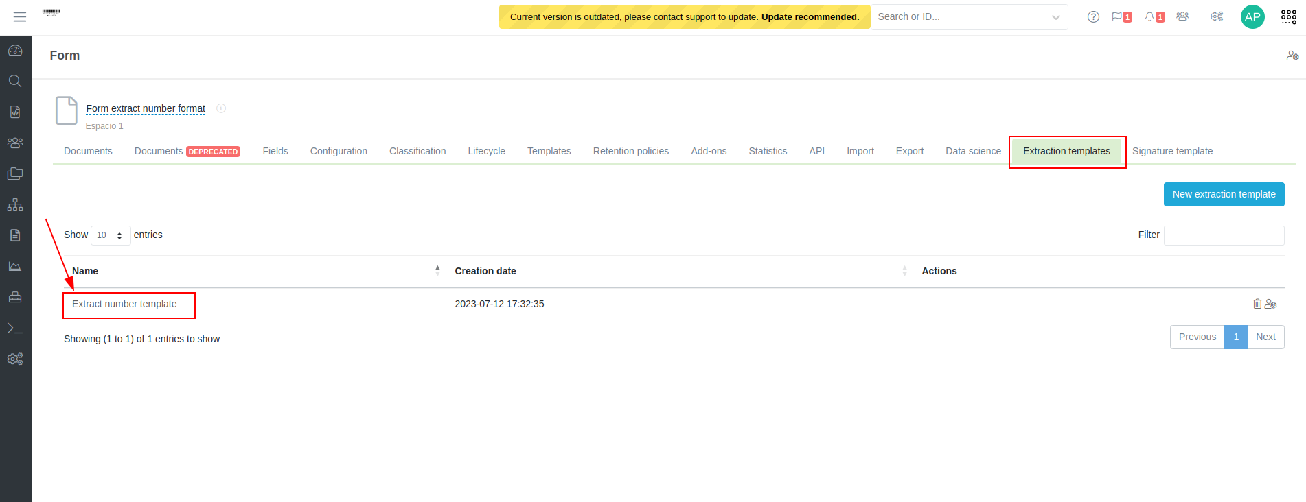This screenshot has height=502, width=1306.
Task: Open the statistics chart sidebar icon
Action: click(x=15, y=267)
